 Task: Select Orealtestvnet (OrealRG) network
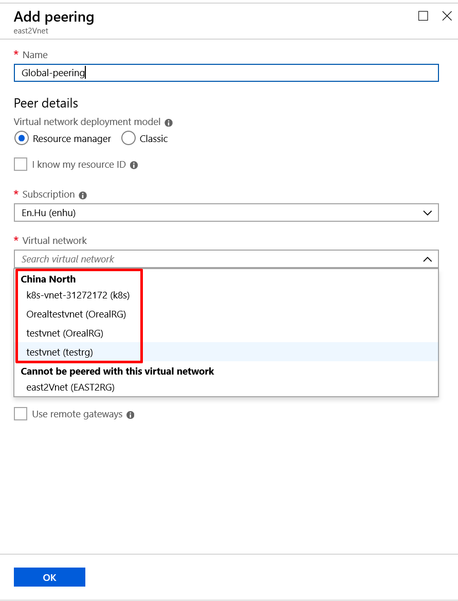click(x=76, y=314)
